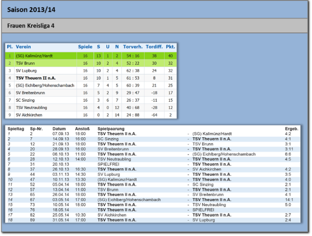
Task: Click result '3:11' on matchday 4
Action: tap(289, 149)
